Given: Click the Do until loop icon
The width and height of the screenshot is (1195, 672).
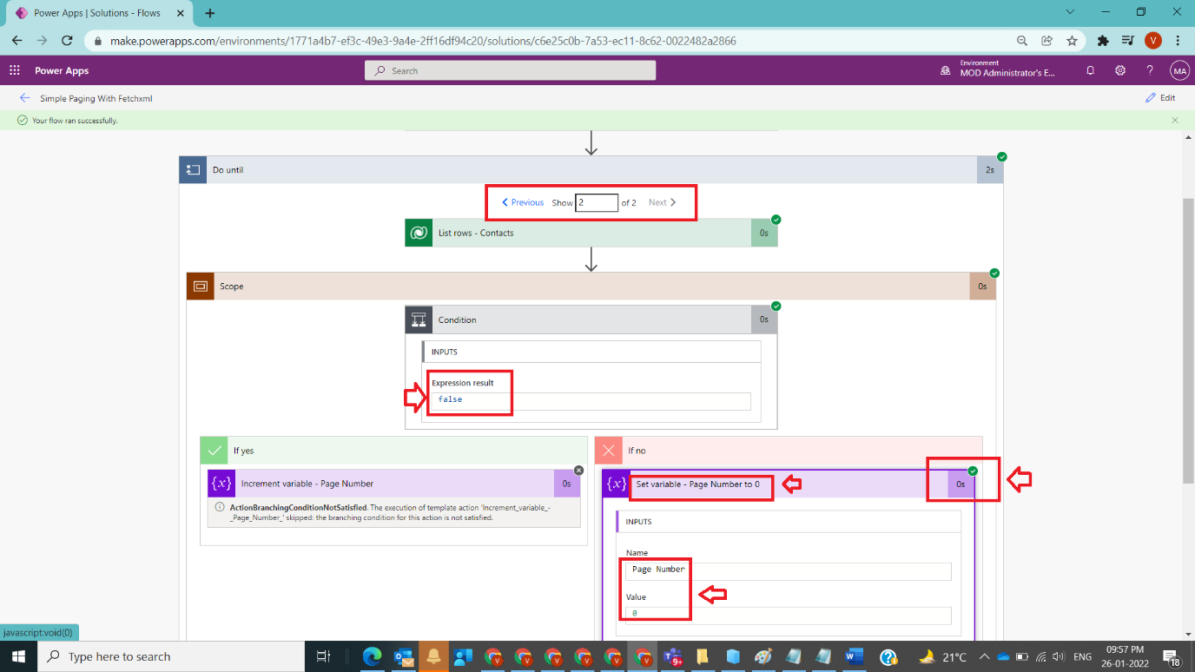Looking at the screenshot, I should click(x=193, y=169).
